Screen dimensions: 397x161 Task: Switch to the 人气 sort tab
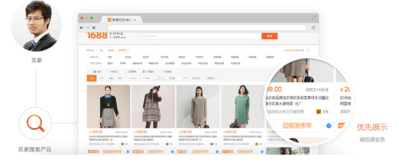(x=101, y=78)
